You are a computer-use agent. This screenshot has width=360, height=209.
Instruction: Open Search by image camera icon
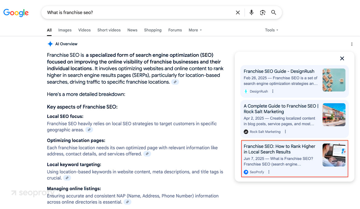(263, 13)
